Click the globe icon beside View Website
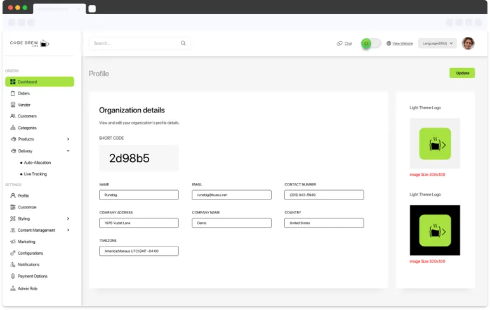490x310 pixels. click(x=388, y=43)
